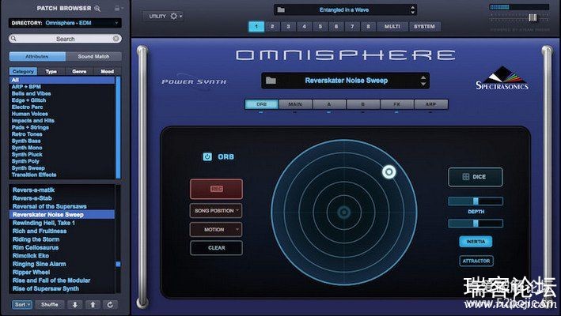Adjust the master volume slider at top right

click(x=533, y=17)
